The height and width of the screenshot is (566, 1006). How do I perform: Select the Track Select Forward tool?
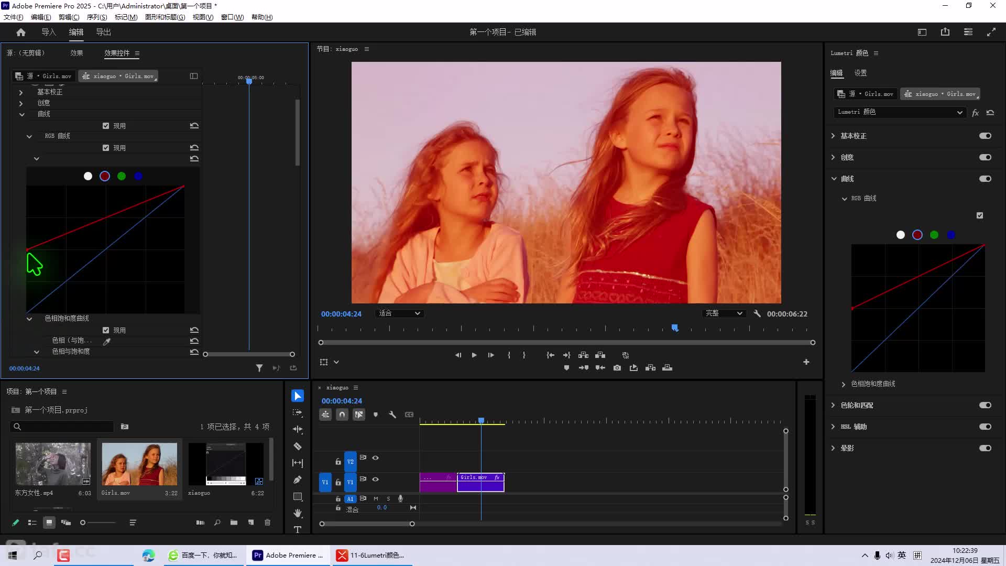298,413
